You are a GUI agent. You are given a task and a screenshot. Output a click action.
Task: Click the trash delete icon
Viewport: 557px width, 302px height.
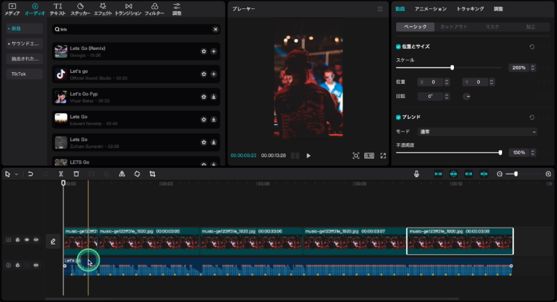coord(76,174)
